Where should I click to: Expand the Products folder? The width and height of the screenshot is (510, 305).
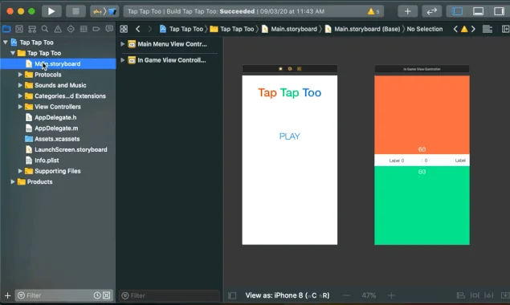tap(13, 181)
